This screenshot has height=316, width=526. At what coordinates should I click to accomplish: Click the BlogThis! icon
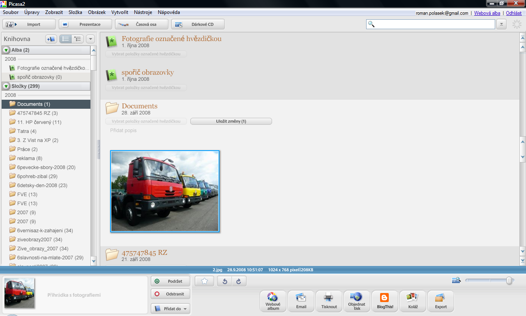(385, 301)
